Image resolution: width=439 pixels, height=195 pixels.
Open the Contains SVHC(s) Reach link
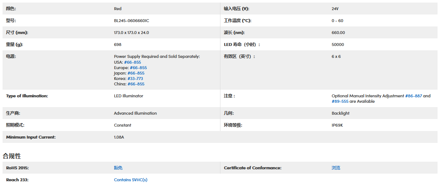coord(131,180)
